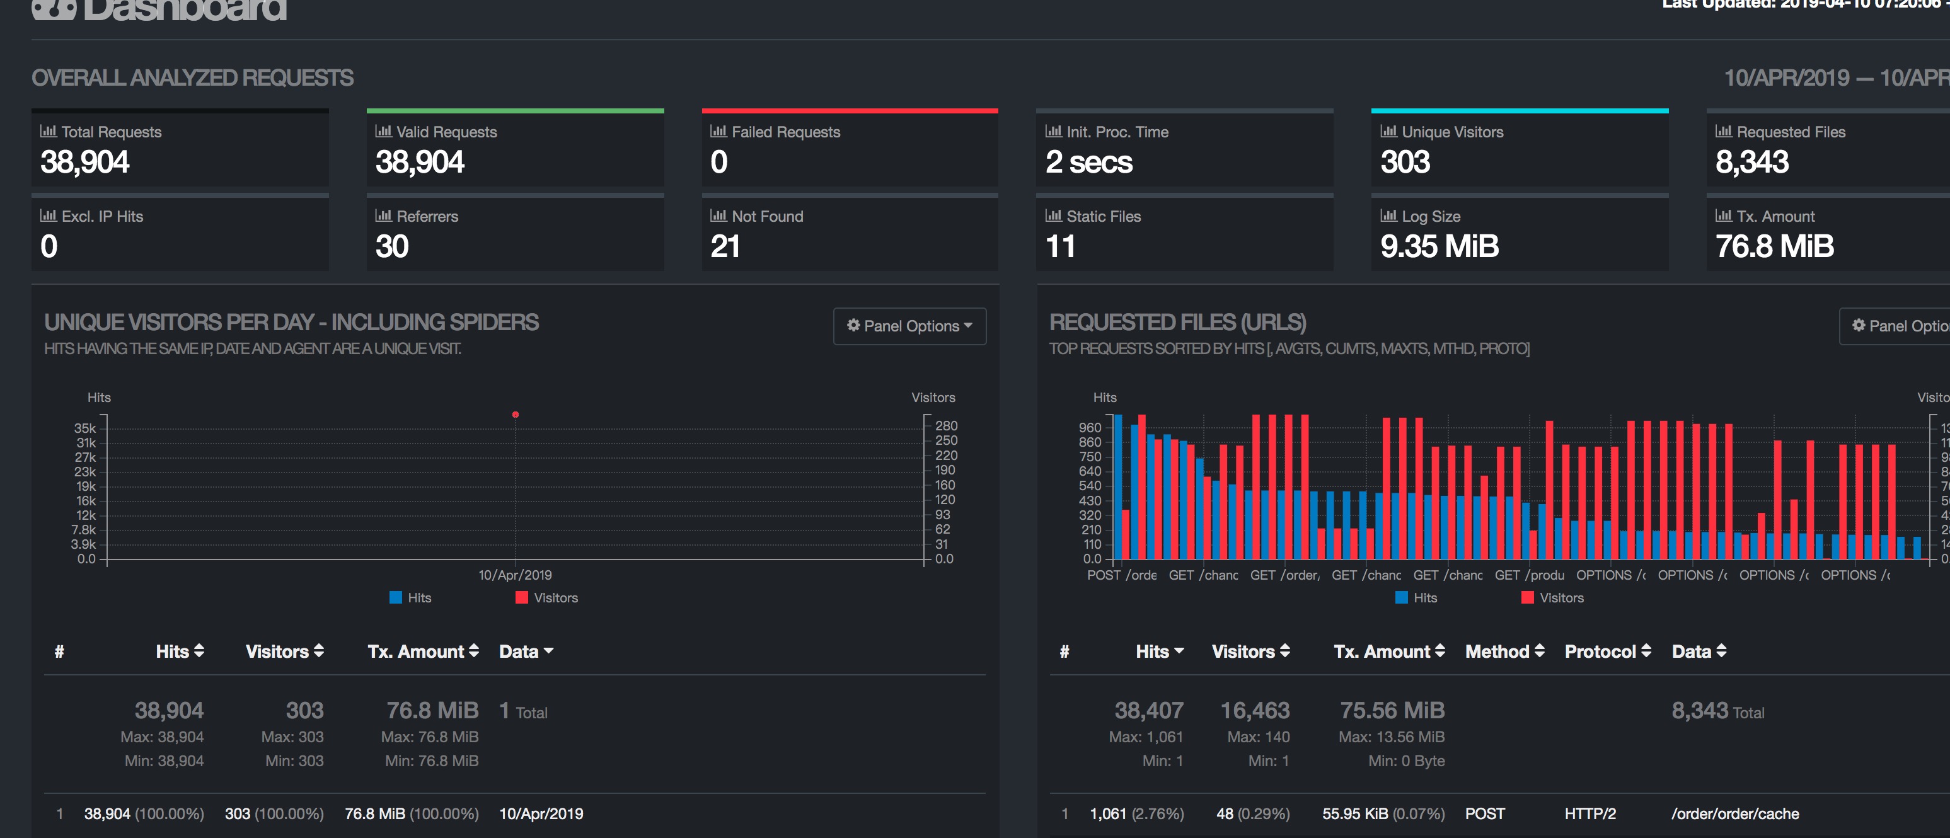The width and height of the screenshot is (1950, 838).
Task: Toggle Hits series in requested files legend
Action: pyautogui.click(x=1416, y=597)
